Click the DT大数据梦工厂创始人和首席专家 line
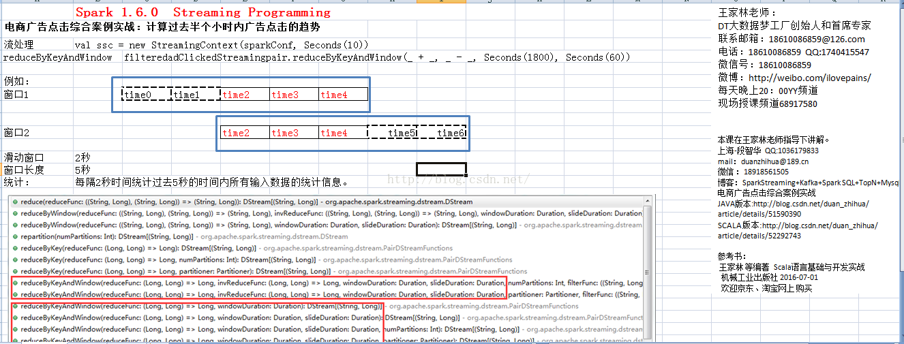This screenshot has width=904, height=344. click(x=794, y=25)
